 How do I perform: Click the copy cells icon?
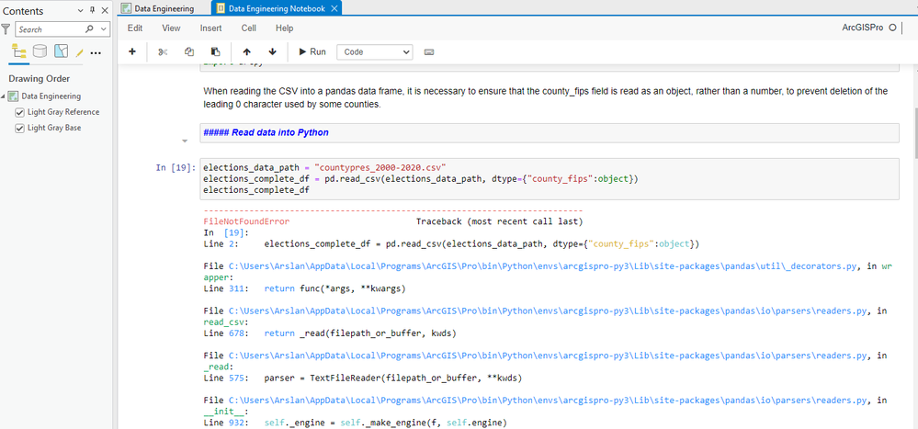pos(189,52)
